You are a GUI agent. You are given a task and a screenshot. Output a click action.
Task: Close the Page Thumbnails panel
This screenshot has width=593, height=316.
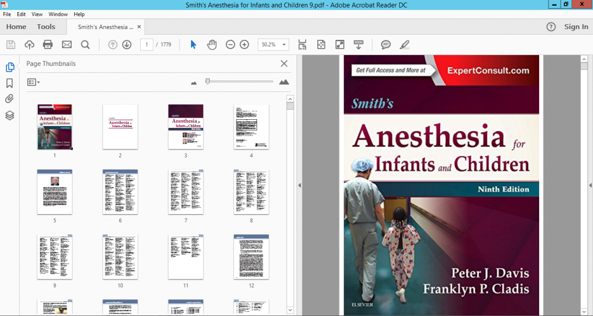tap(284, 64)
